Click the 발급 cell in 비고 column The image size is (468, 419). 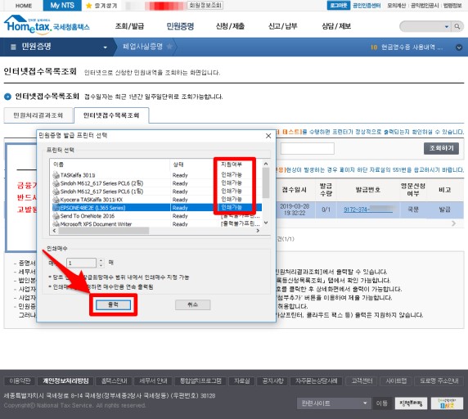[444, 209]
